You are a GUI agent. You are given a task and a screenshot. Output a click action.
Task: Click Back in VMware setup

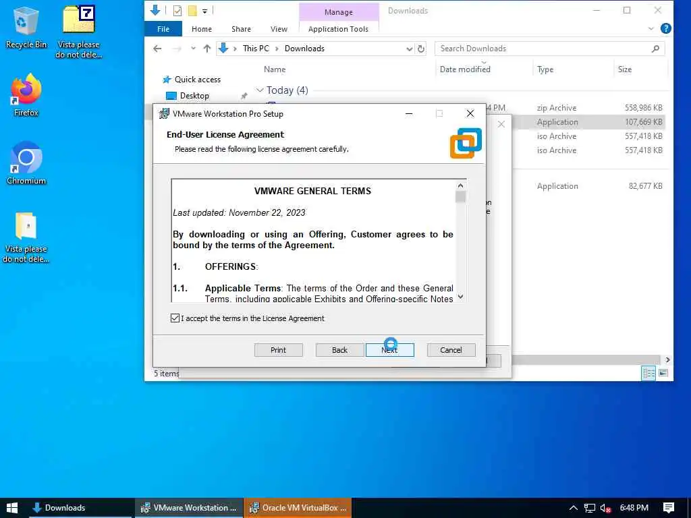click(x=339, y=350)
